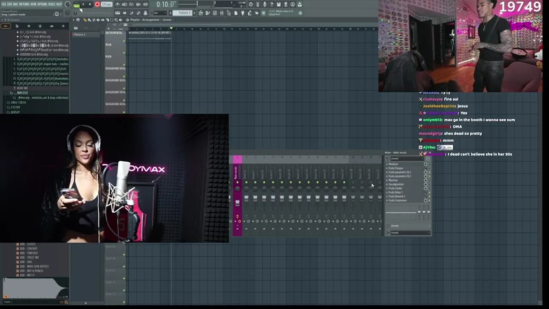Open the Bar snap dropdown
The height and width of the screenshot is (309, 549).
[x=160, y=13]
